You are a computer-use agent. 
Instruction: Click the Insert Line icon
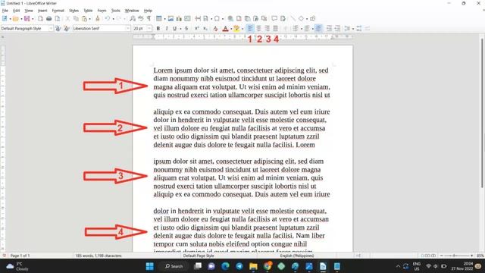click(293, 19)
